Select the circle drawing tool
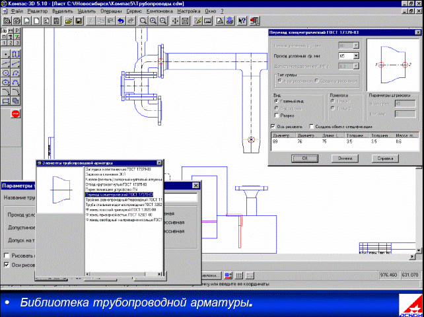 click(x=6, y=73)
